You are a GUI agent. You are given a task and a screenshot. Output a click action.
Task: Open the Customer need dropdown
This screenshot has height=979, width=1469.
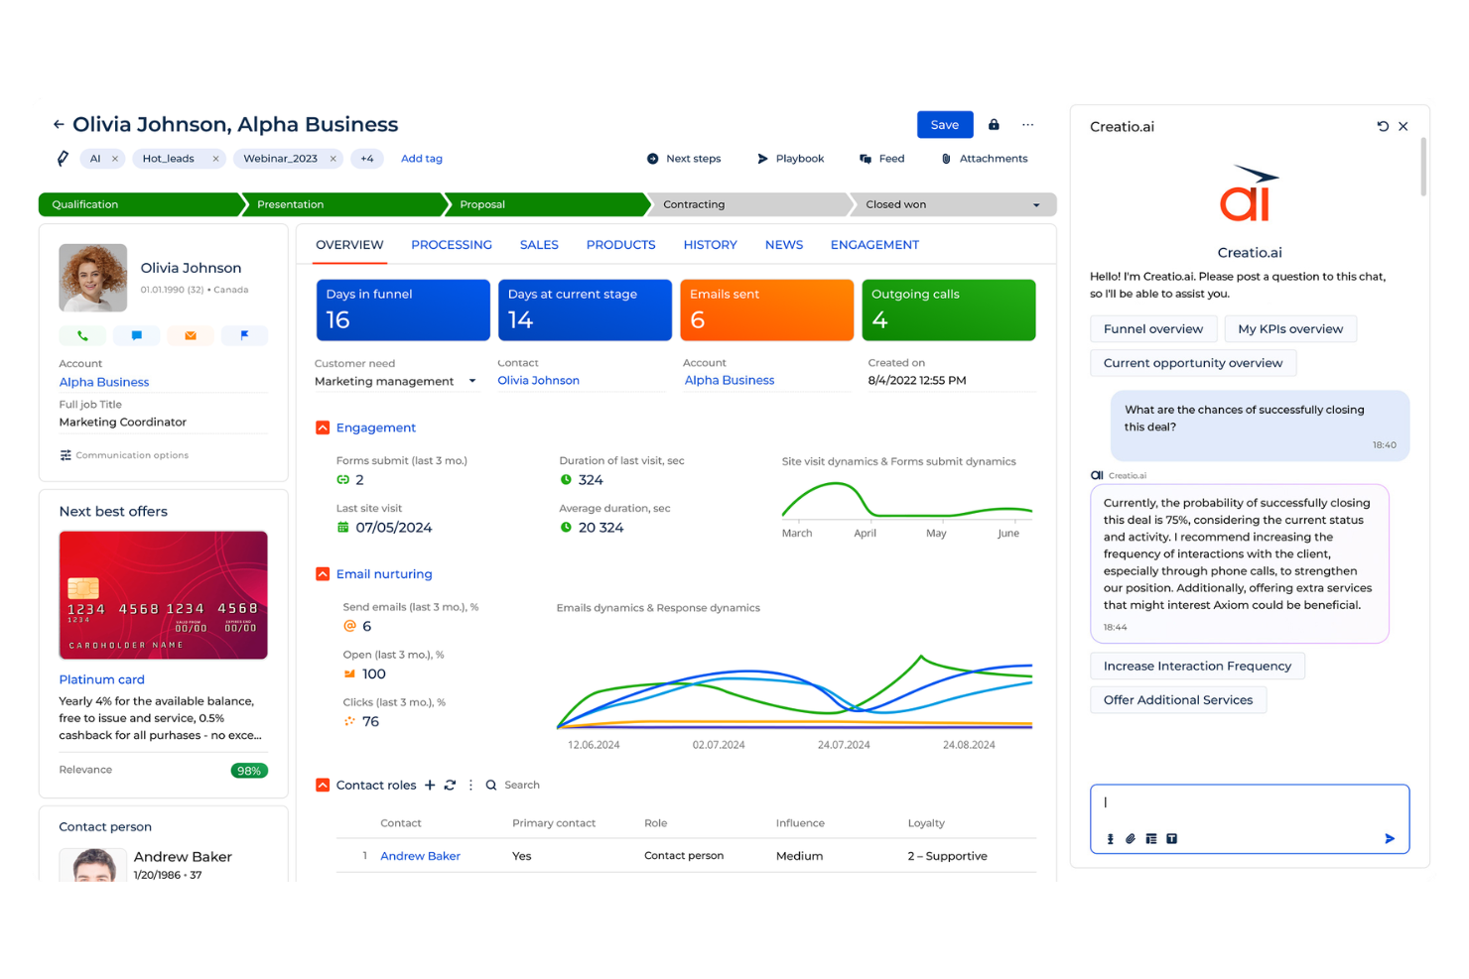(x=470, y=381)
